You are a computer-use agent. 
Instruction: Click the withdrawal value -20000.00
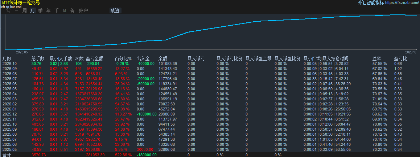(145, 79)
